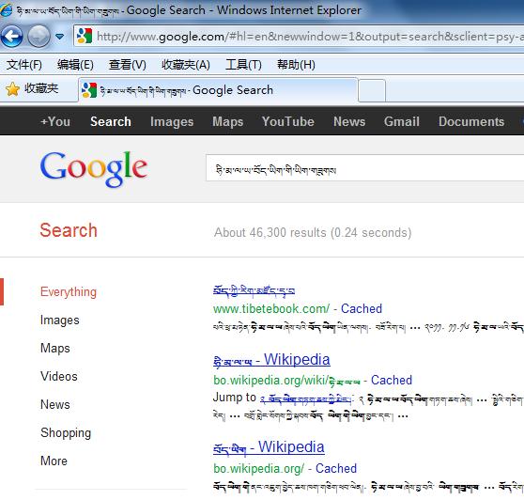Click the 收藏夹 favorites button label
The width and height of the screenshot is (524, 500).
(x=41, y=88)
